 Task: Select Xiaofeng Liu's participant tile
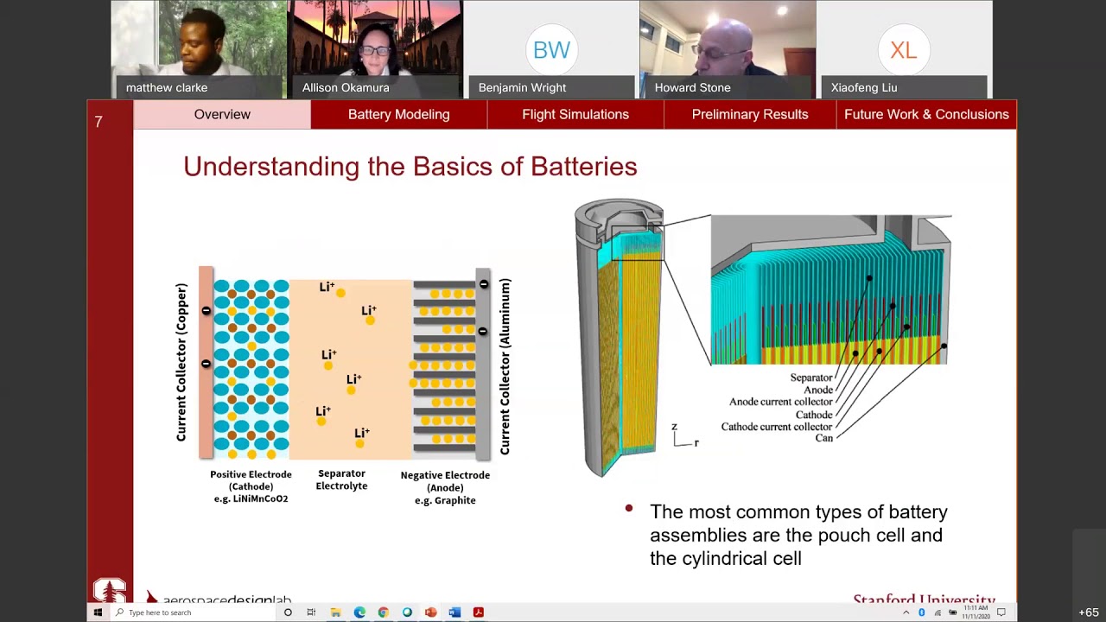[904, 49]
